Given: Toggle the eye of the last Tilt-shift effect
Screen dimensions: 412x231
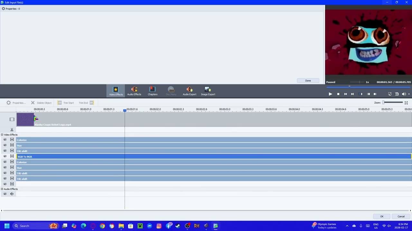Looking at the screenshot, I should 5,178.
